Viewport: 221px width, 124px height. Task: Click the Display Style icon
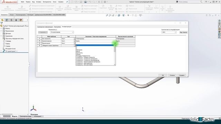pos(124,15)
